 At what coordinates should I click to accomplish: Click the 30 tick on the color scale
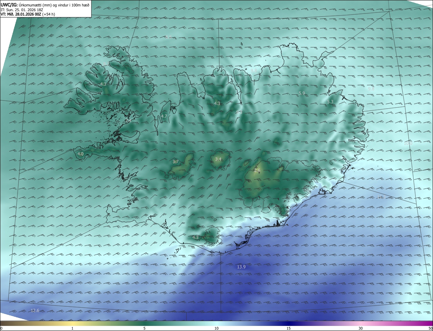tap(361, 328)
